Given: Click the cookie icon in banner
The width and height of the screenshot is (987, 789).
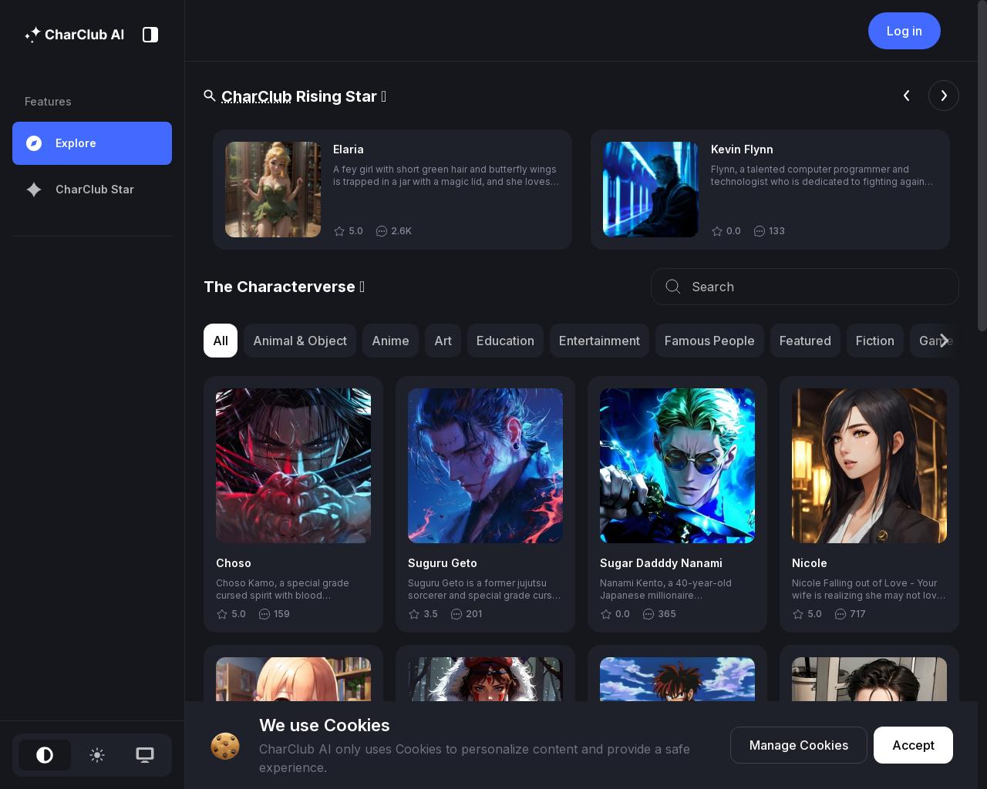Looking at the screenshot, I should 225,746.
